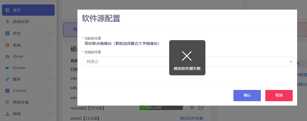Click the database icon beside 网络存储

click(x=7, y=102)
